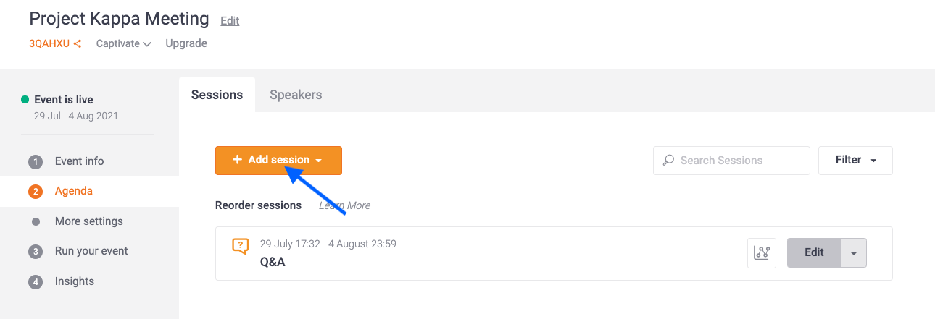Image resolution: width=935 pixels, height=319 pixels.
Task: Click the Reorder sessions link
Action: click(x=258, y=205)
